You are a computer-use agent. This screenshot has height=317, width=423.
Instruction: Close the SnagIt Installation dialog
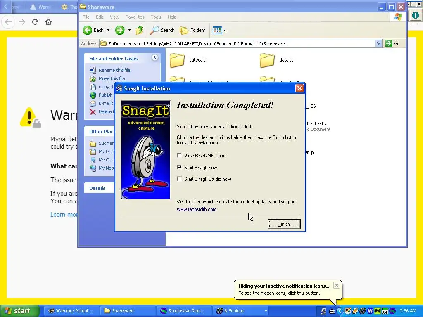(x=299, y=88)
